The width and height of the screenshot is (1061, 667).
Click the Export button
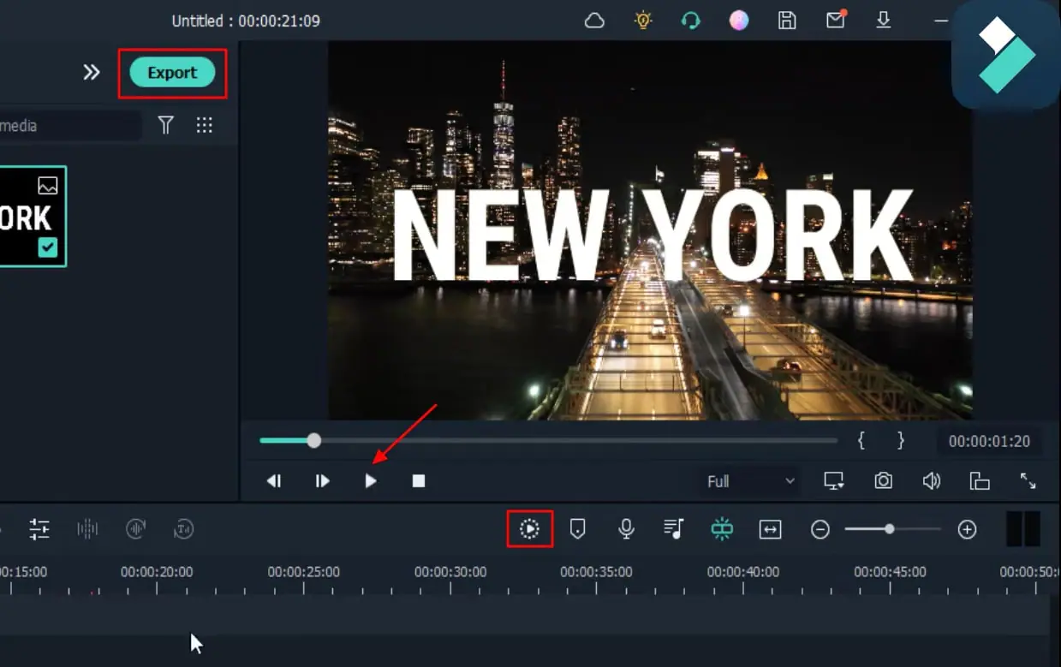pyautogui.click(x=172, y=73)
